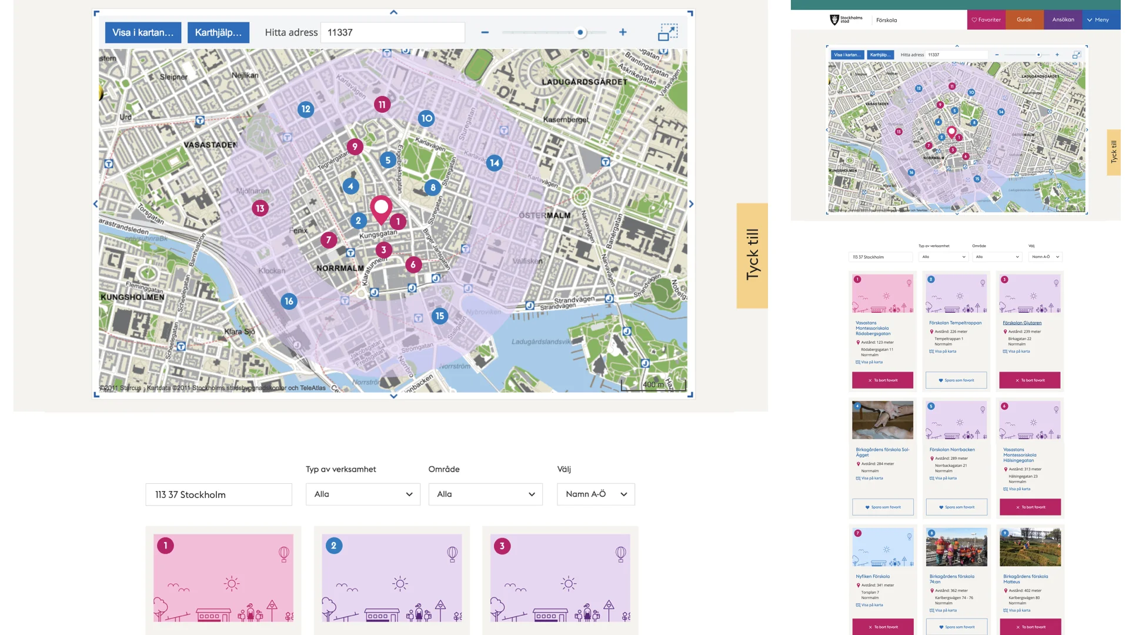Click the map zoom slider handle
Image resolution: width=1129 pixels, height=635 pixels.
(580, 32)
